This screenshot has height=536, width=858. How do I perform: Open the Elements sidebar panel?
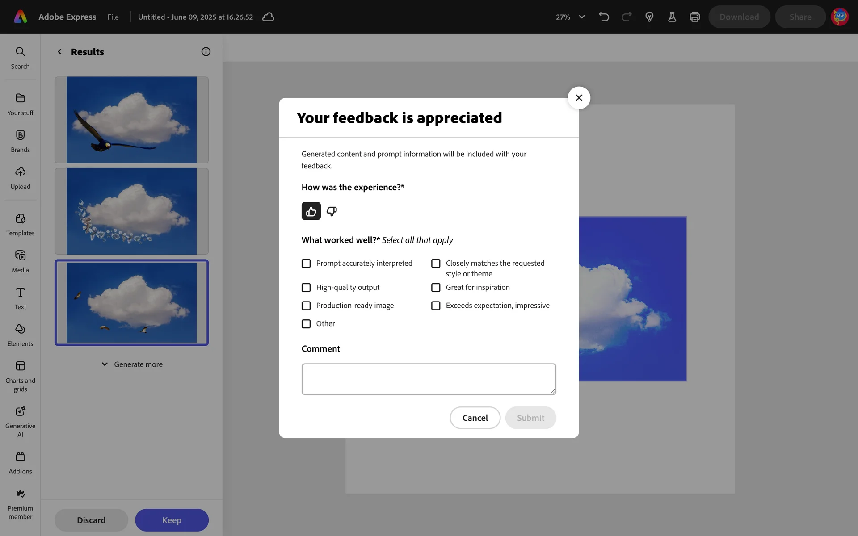pos(20,335)
